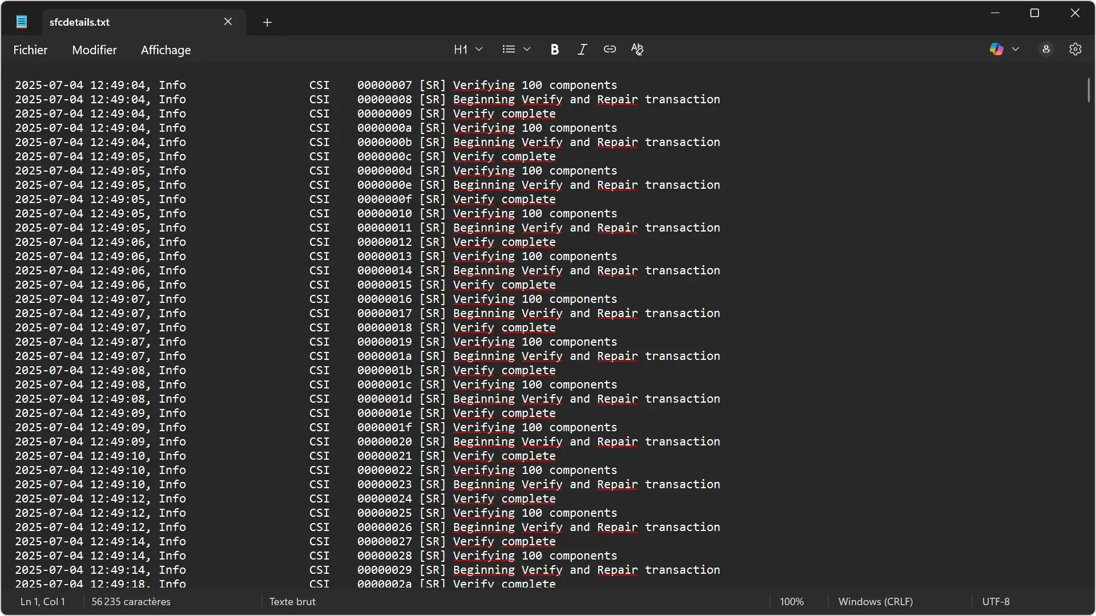Click the ID 00000011
This screenshot has height=616, width=1096.
(384, 228)
